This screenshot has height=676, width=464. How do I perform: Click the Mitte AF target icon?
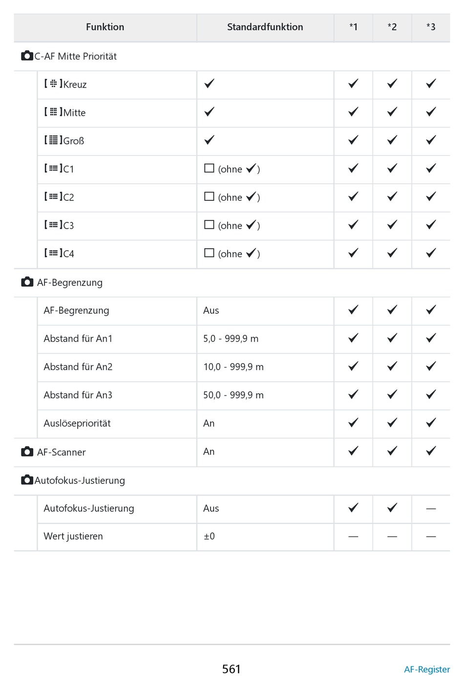coord(53,112)
